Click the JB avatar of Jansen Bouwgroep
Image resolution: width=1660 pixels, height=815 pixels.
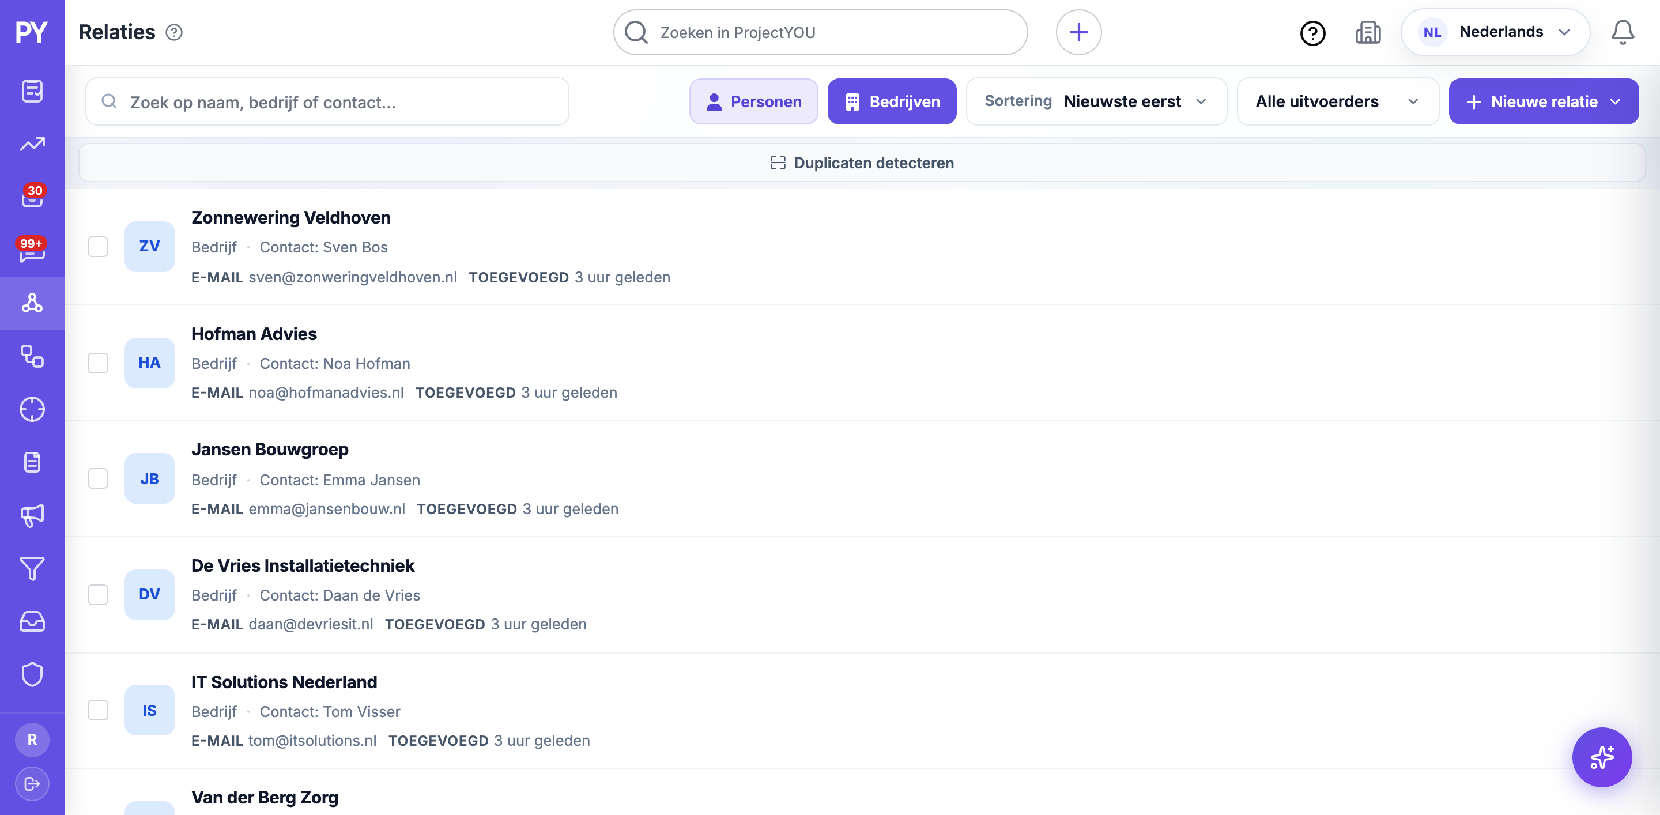click(149, 479)
